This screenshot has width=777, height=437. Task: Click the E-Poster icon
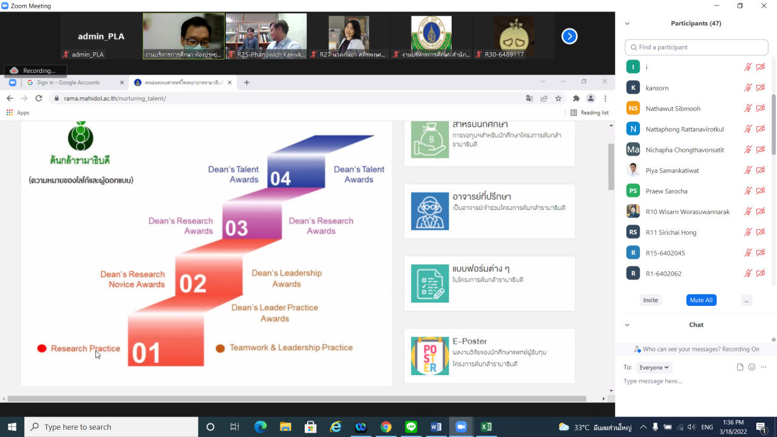tap(430, 356)
